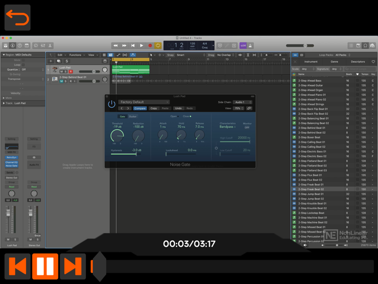Toggle global Solo S button in track header
The image size is (378, 284).
[x=67, y=61]
